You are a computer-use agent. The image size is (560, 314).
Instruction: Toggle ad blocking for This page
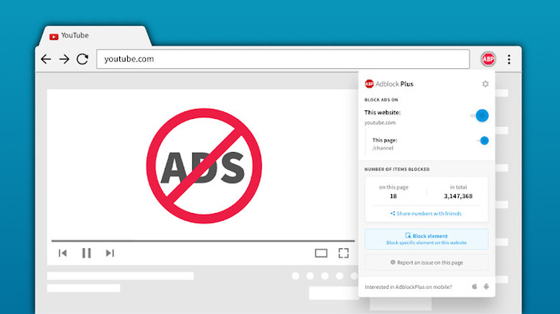pyautogui.click(x=483, y=141)
